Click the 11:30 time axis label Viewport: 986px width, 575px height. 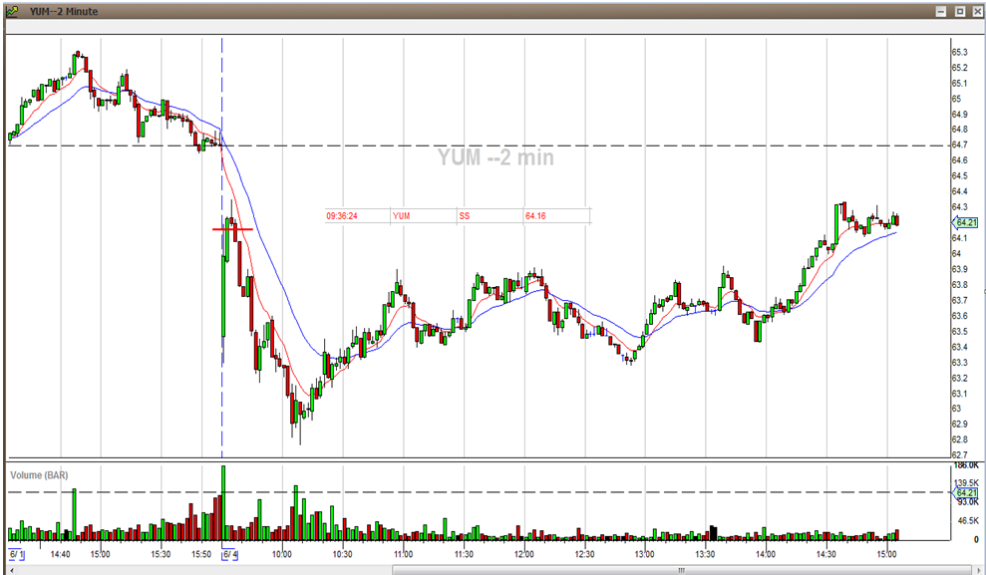pyautogui.click(x=464, y=554)
